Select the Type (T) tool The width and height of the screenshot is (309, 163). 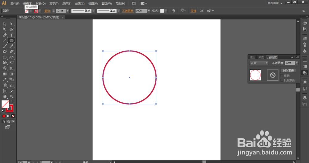pos(11,35)
